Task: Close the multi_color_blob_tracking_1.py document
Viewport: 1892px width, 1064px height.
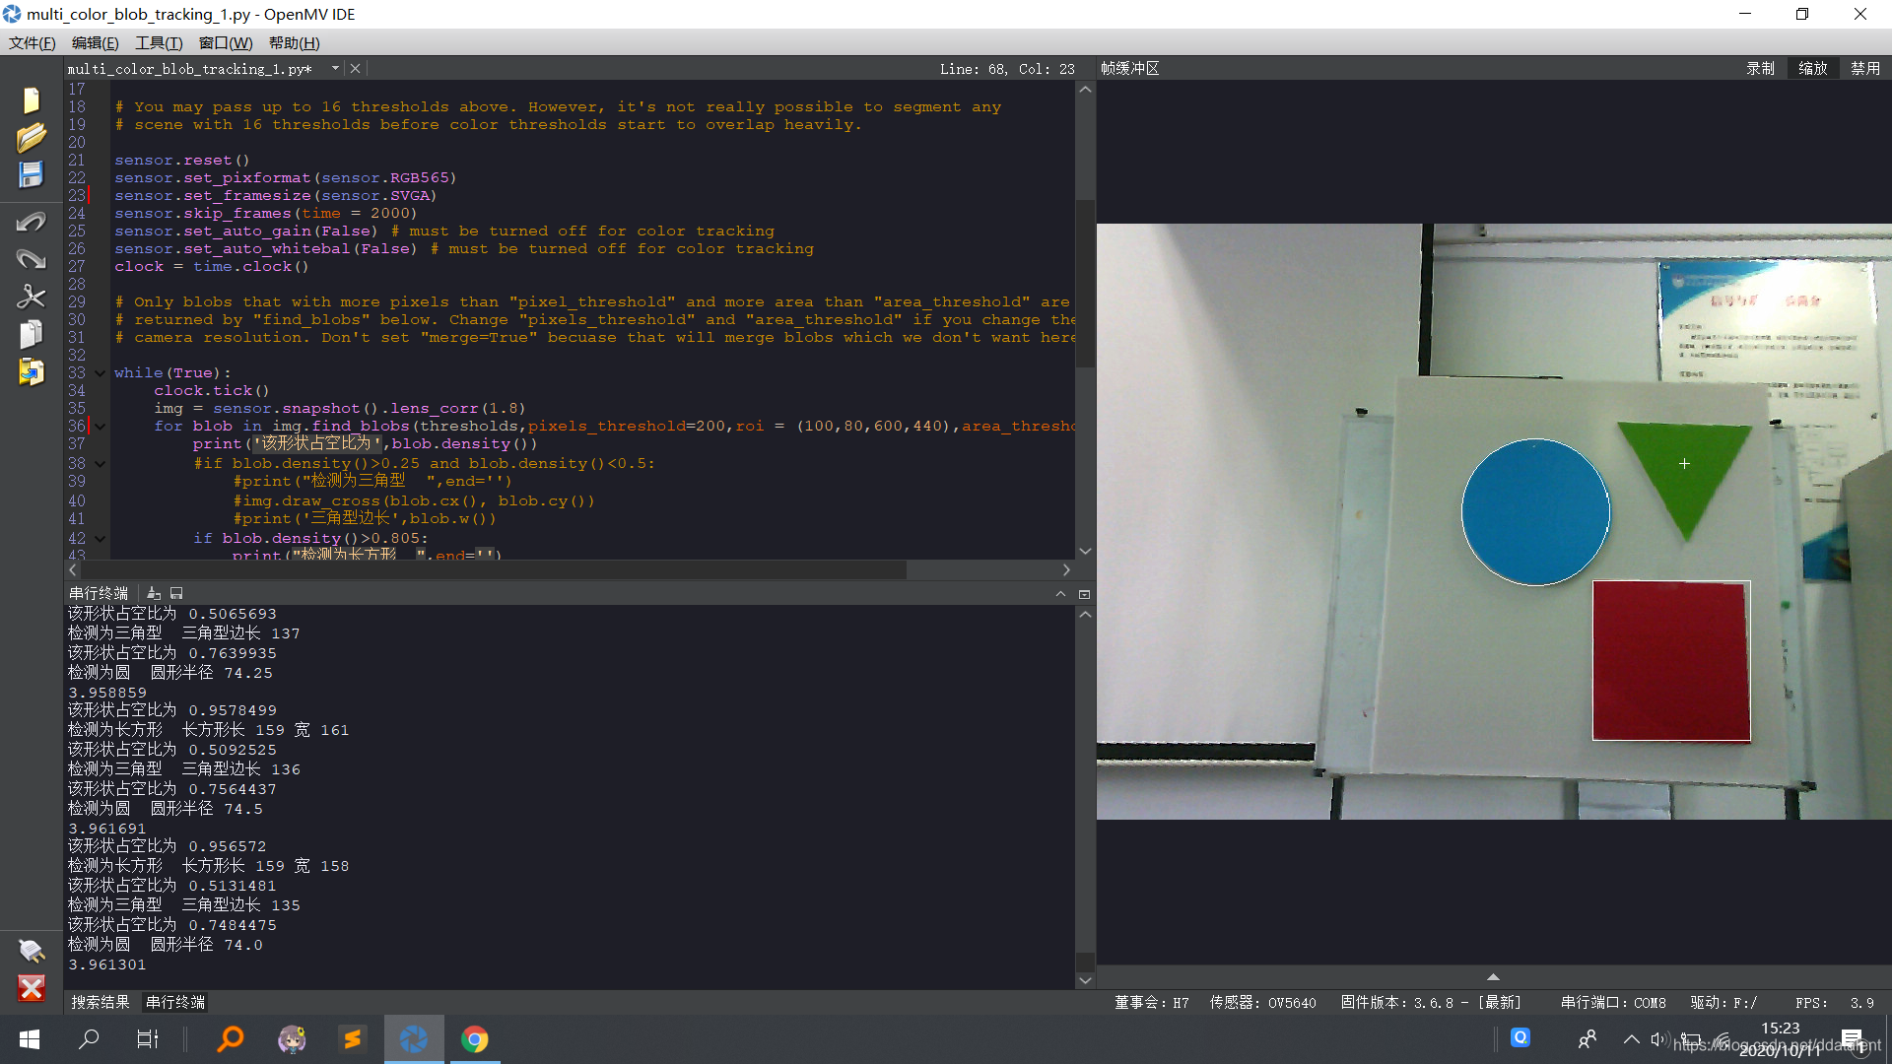Action: pos(356,68)
